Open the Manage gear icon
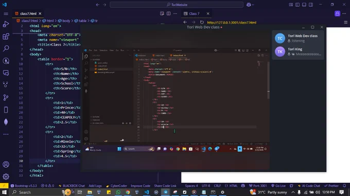The image size is (350, 196). pos(6,177)
